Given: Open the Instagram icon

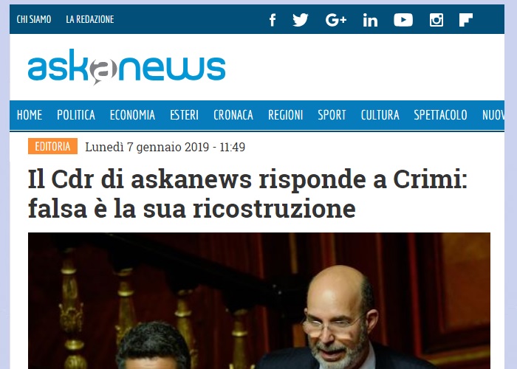Looking at the screenshot, I should tap(436, 20).
